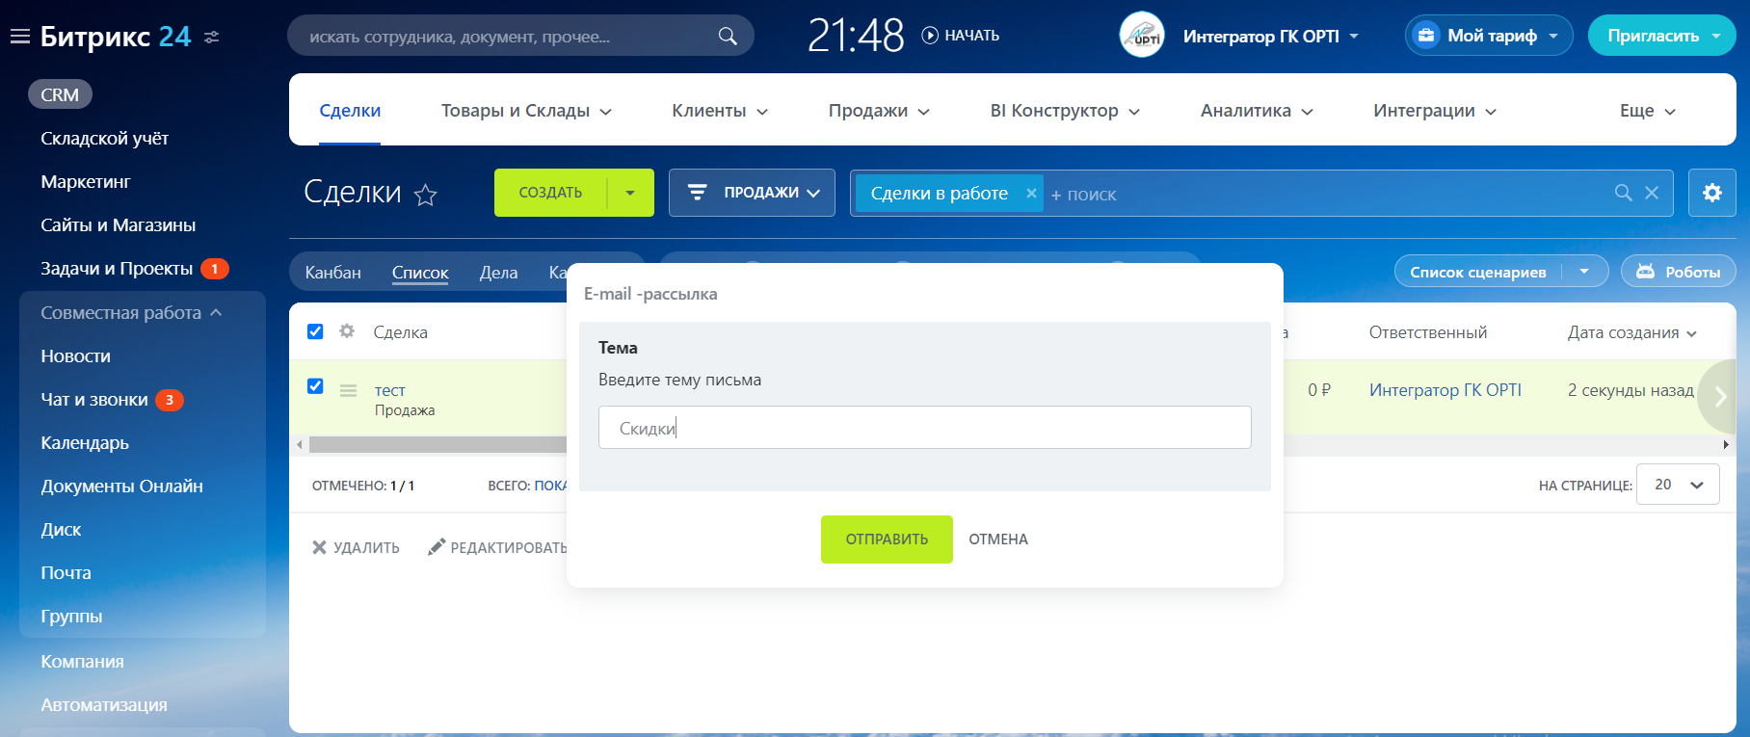Uncheck the тест deal row checkbox
The height and width of the screenshot is (737, 1750).
click(x=315, y=386)
